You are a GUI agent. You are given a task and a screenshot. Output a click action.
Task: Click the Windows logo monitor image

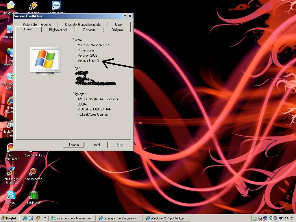point(45,60)
